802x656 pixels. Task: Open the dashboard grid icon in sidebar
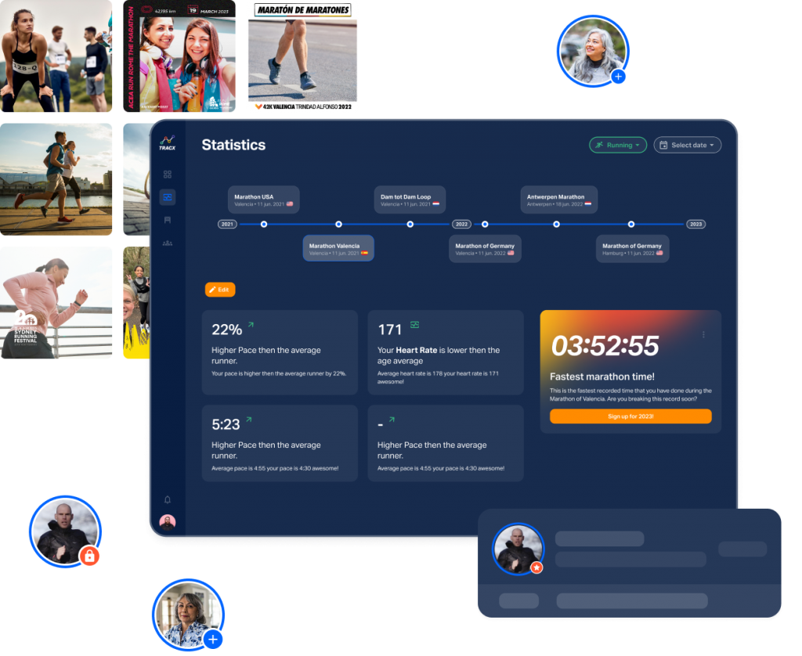[168, 175]
